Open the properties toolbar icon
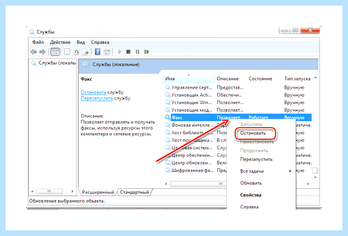The height and width of the screenshot is (236, 348). coord(67,52)
